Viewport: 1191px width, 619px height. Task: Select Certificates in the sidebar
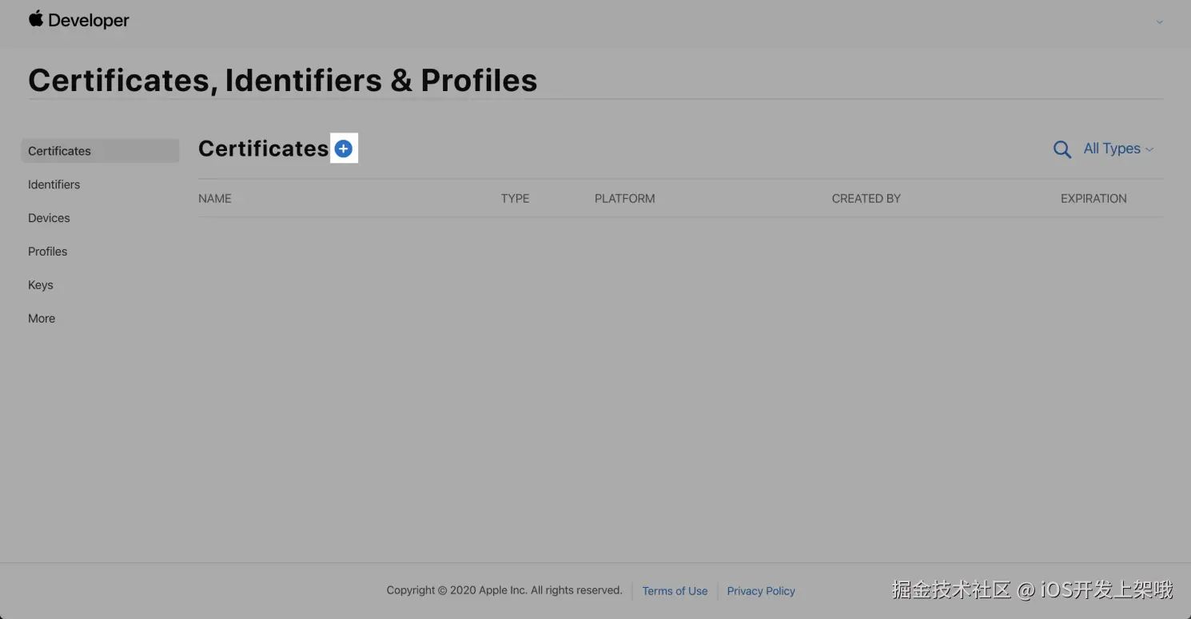pos(100,151)
